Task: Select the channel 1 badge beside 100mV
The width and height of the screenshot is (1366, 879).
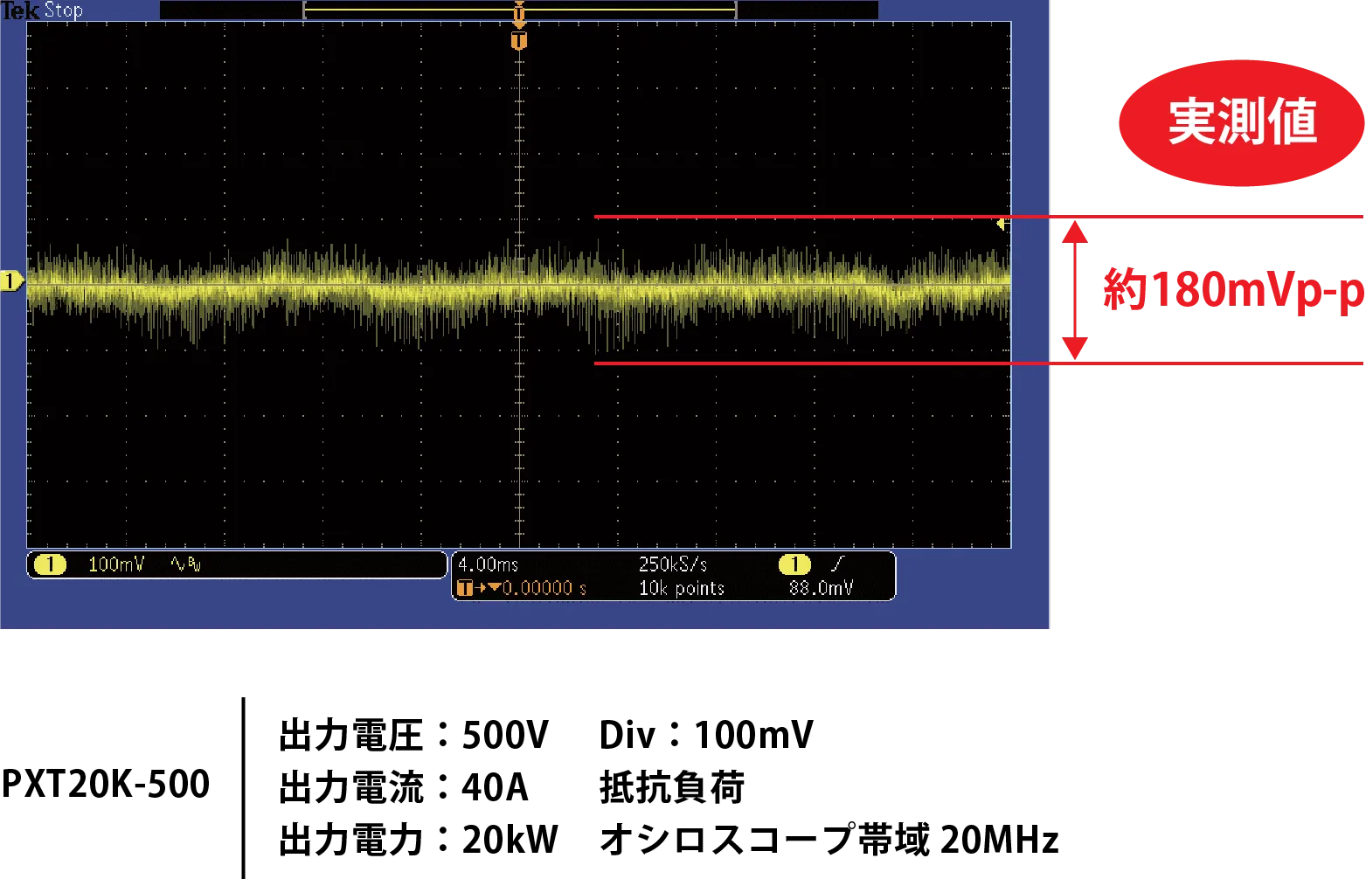Action: click(50, 564)
